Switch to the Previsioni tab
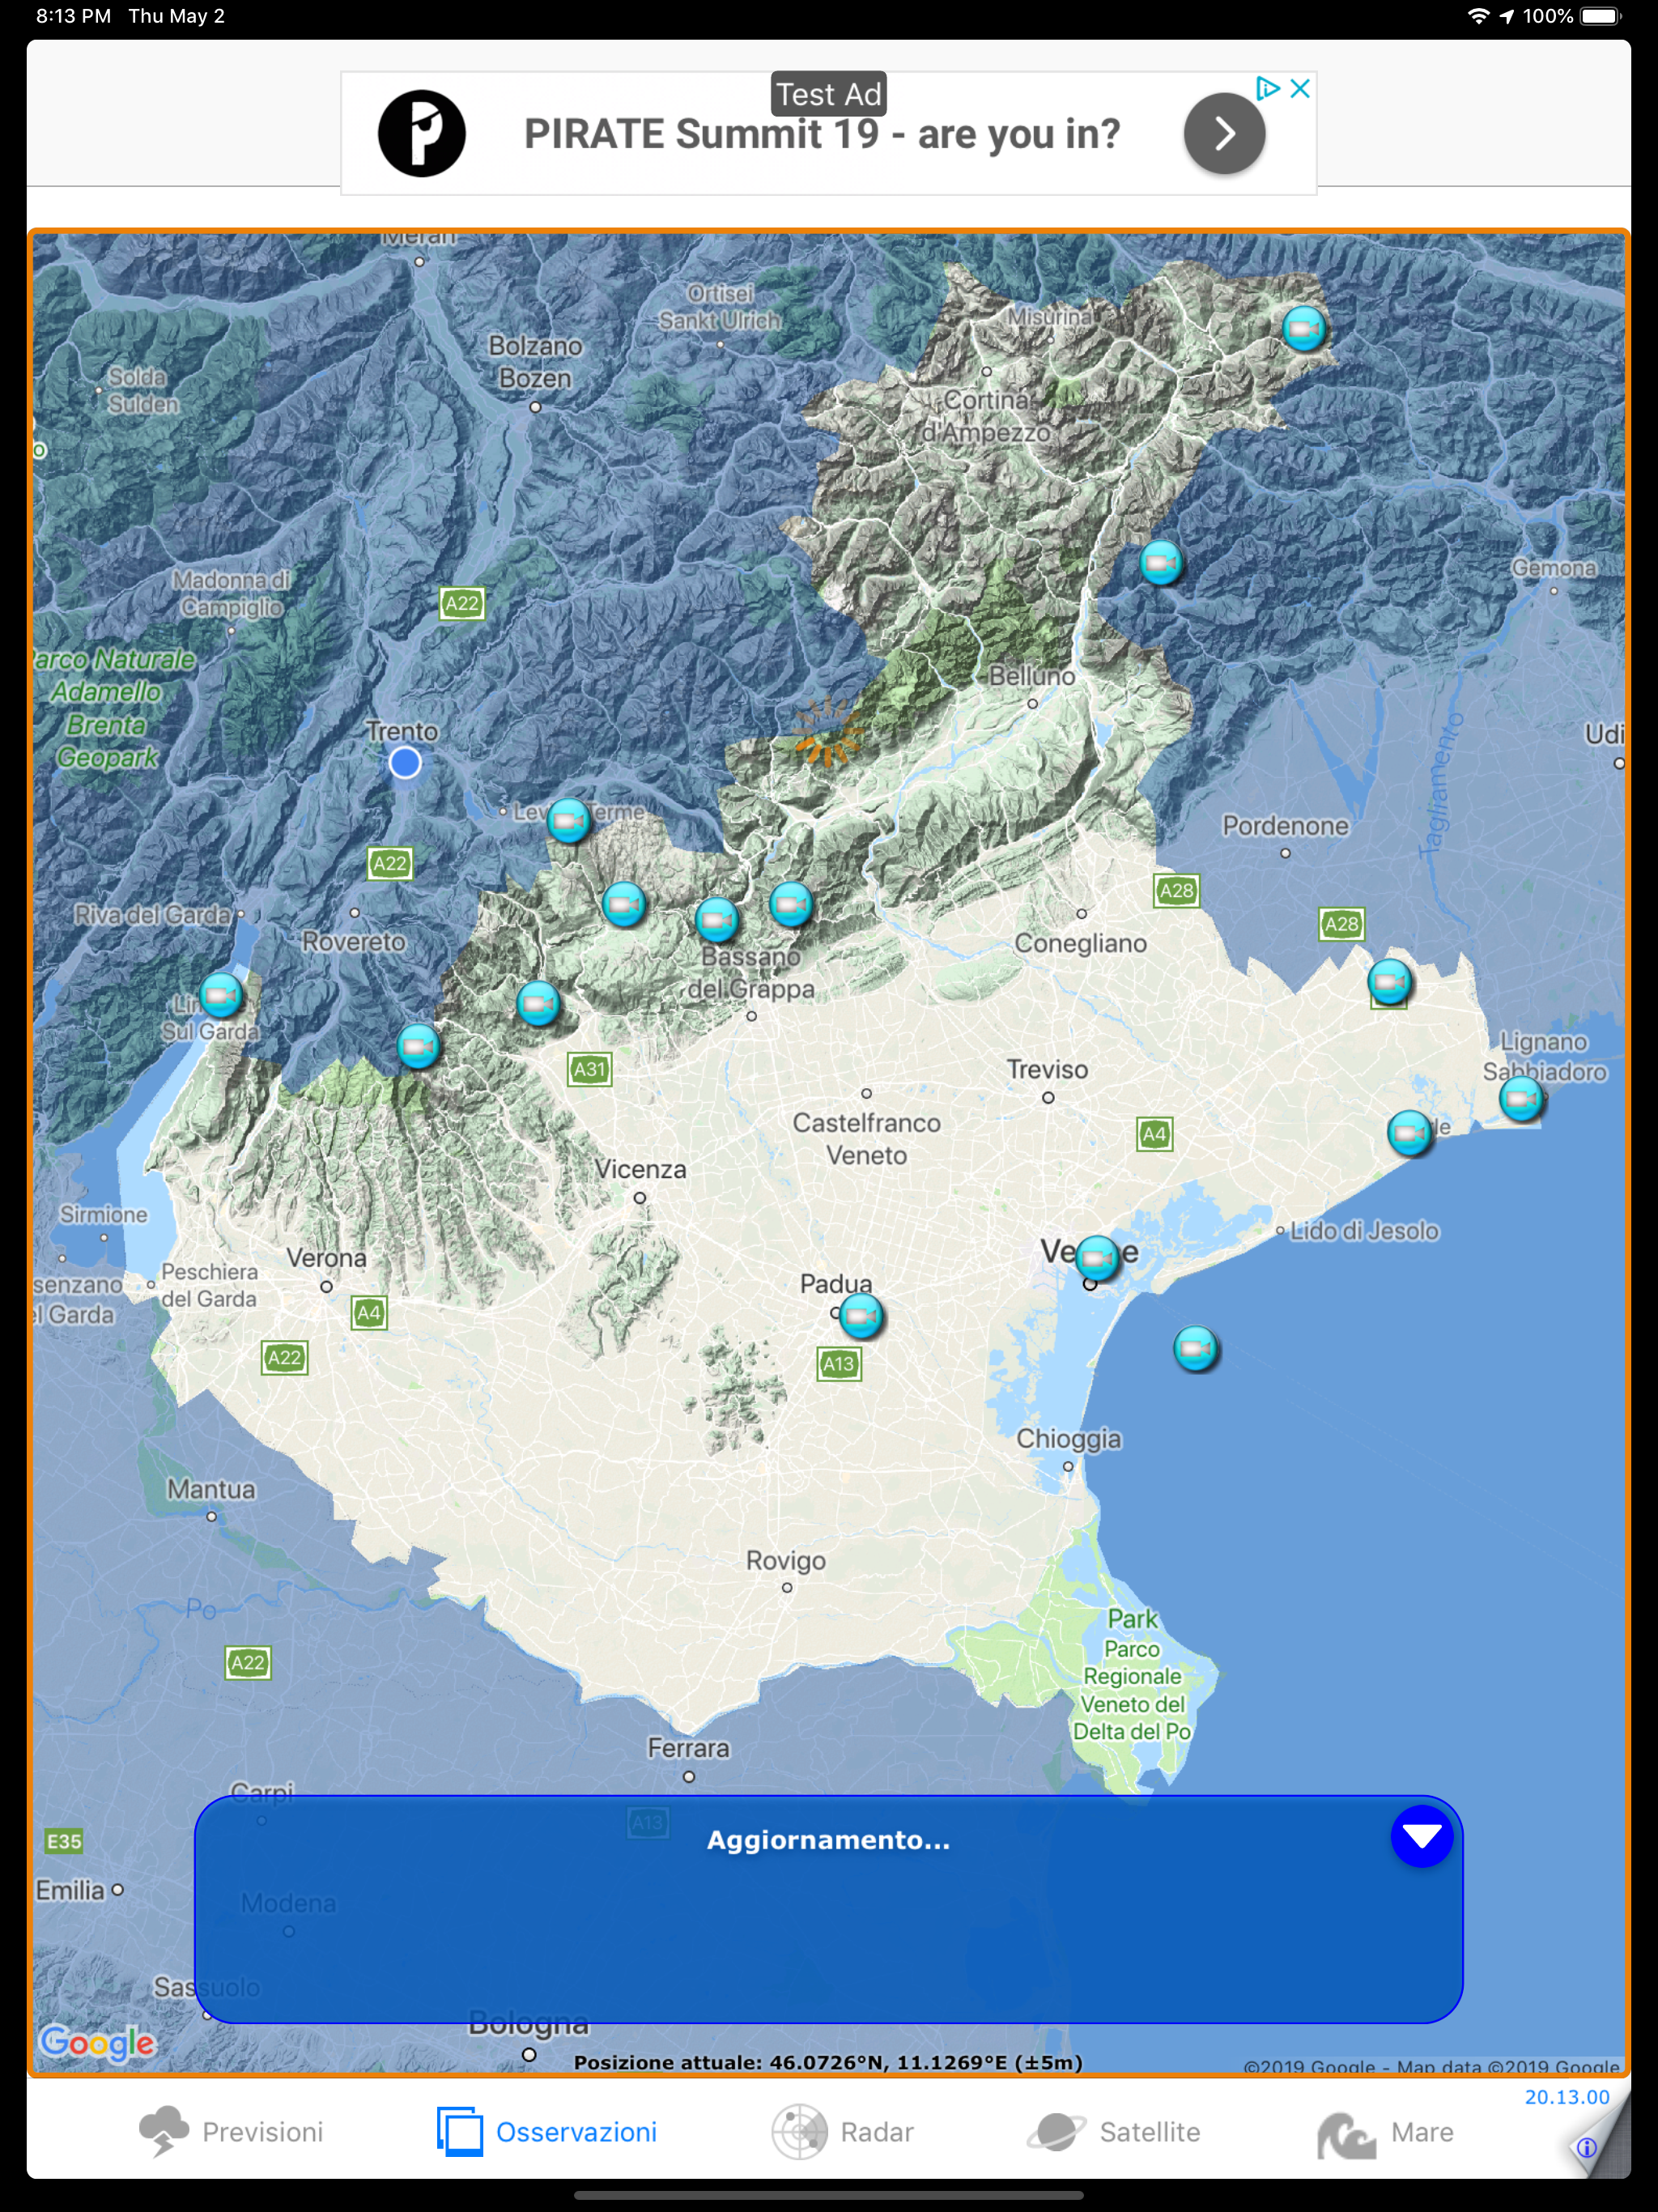Image resolution: width=1658 pixels, height=2212 pixels. 231,2132
